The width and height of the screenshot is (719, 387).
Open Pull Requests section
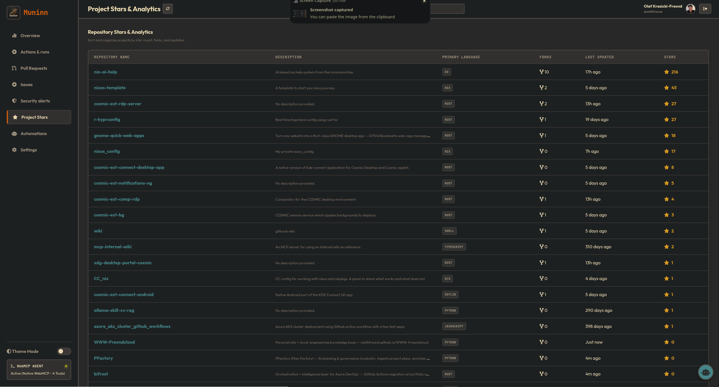click(x=39, y=68)
